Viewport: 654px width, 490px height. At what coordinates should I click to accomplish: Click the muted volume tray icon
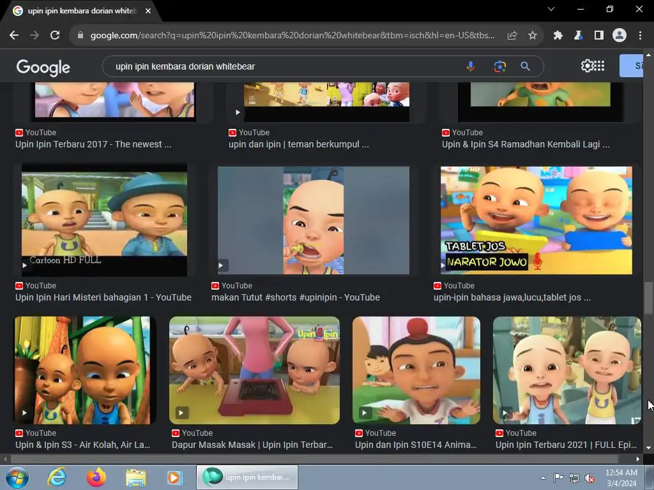[589, 479]
